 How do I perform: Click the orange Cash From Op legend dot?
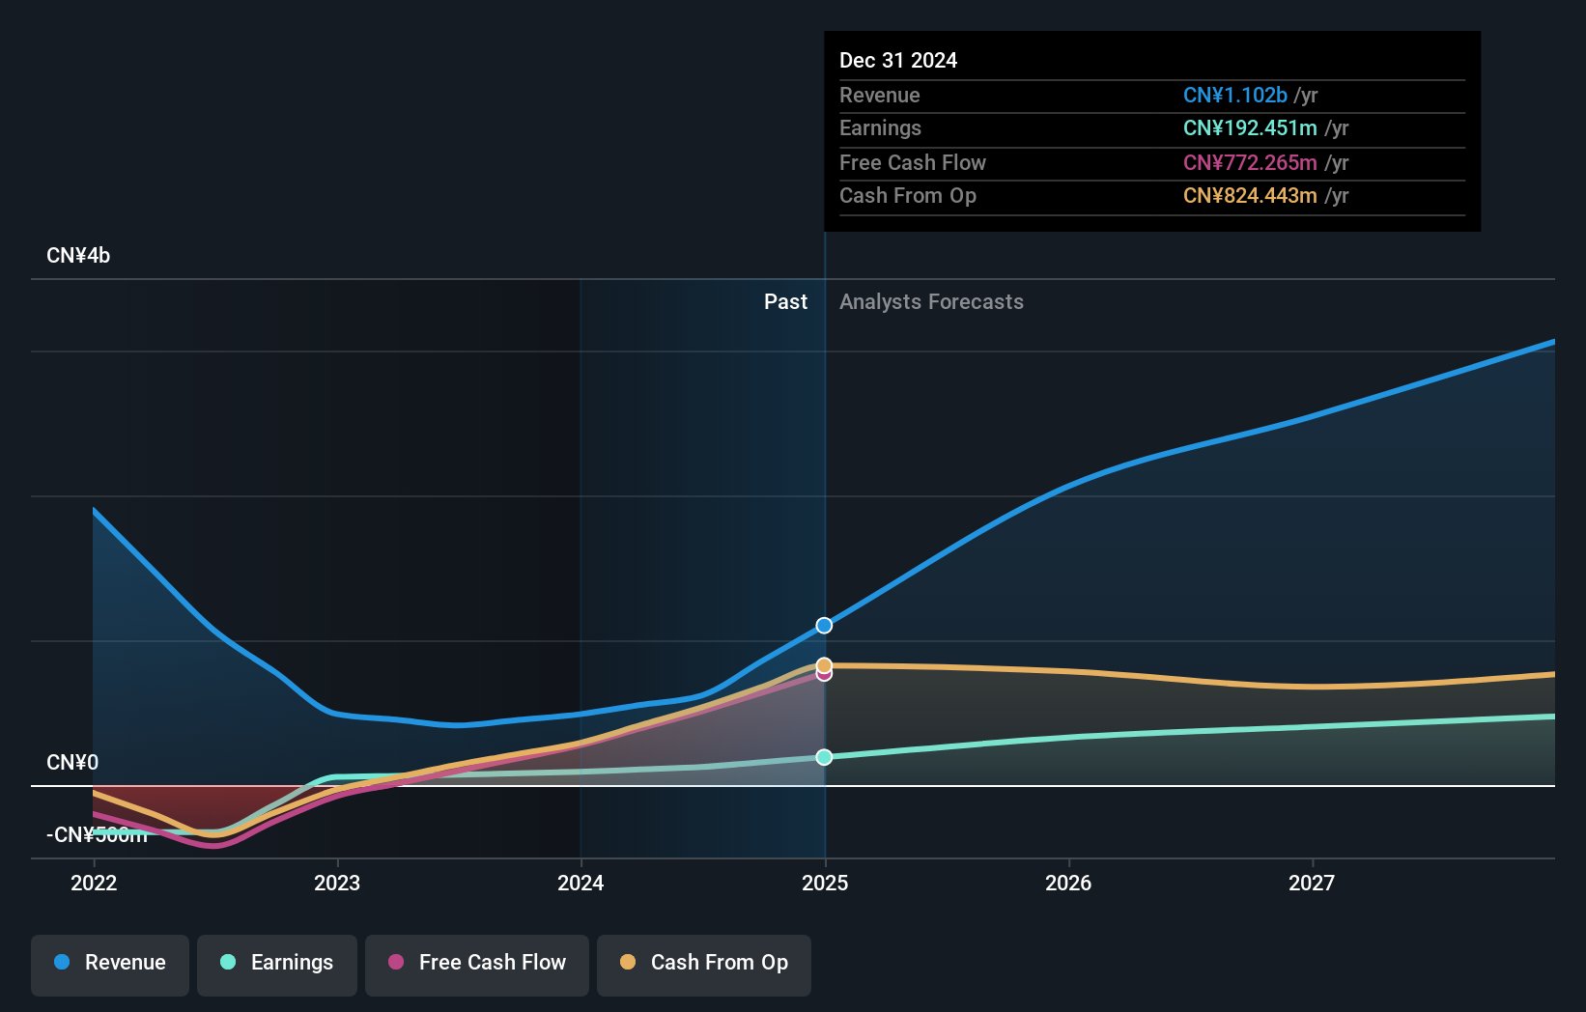coord(628,962)
